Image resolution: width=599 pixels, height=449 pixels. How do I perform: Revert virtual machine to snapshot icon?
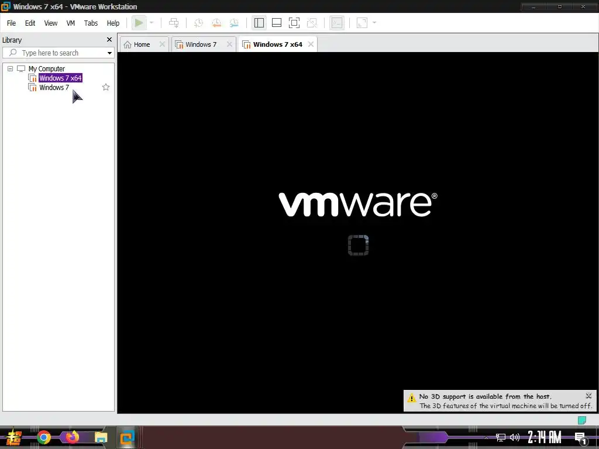[x=216, y=23]
